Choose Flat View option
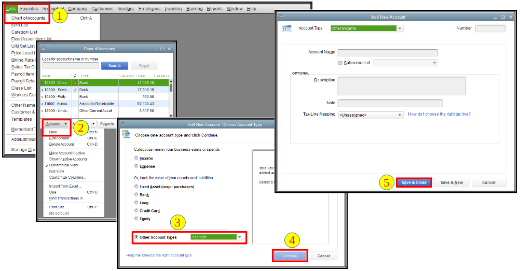Screen dimensions: 520x271 tap(57, 172)
